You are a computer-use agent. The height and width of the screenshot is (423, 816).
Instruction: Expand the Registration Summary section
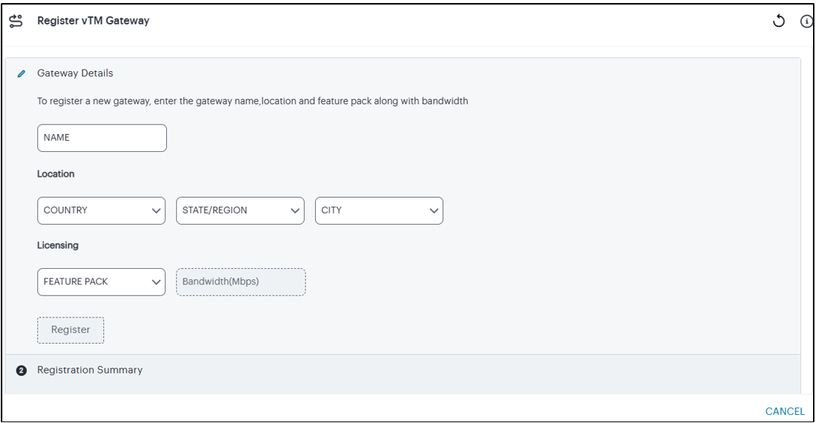click(90, 370)
